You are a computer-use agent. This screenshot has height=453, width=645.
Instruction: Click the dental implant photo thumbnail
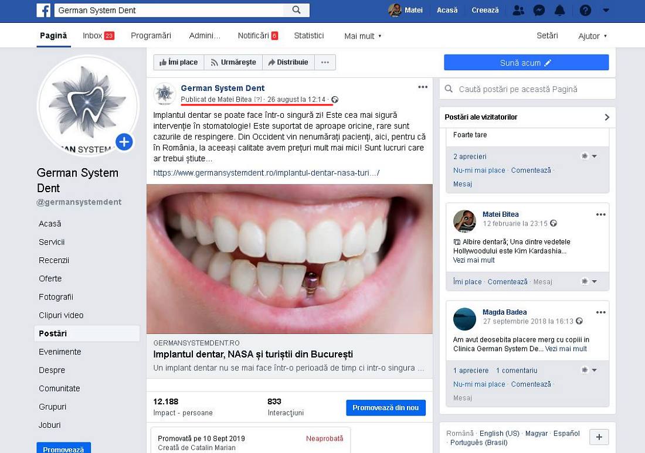coord(290,259)
